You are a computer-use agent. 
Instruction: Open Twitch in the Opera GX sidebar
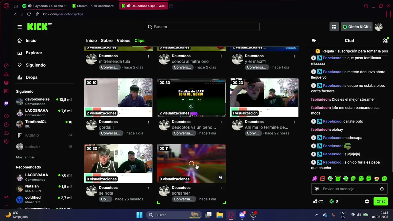[6, 103]
